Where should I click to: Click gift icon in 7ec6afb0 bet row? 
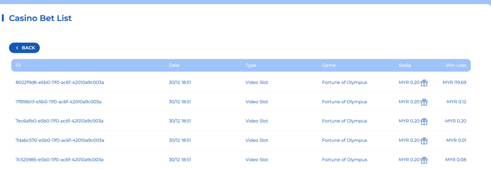[x=424, y=121]
